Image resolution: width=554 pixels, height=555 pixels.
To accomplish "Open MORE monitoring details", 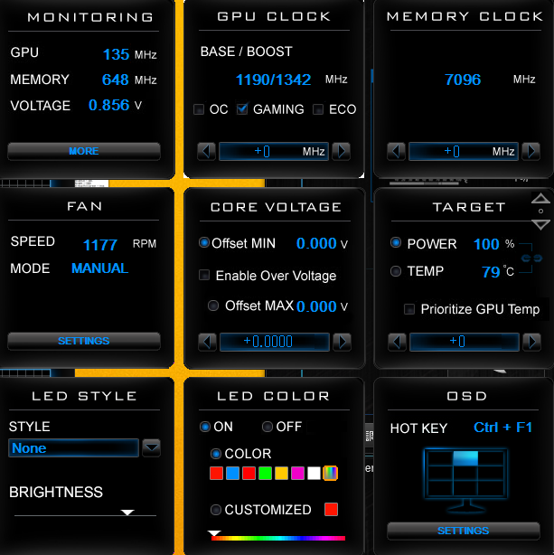I will coord(84,152).
